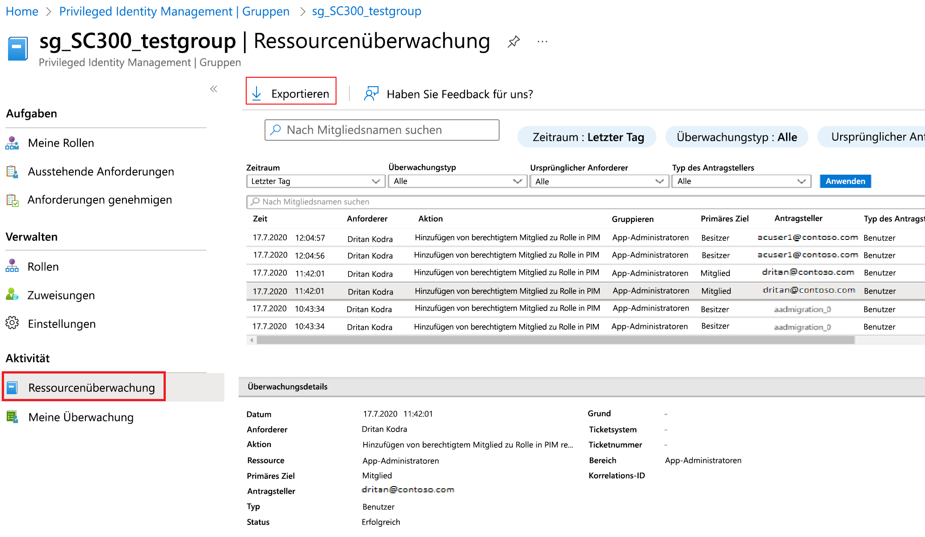Select the row timed 12:04:57
The height and width of the screenshot is (537, 925).
(x=585, y=238)
